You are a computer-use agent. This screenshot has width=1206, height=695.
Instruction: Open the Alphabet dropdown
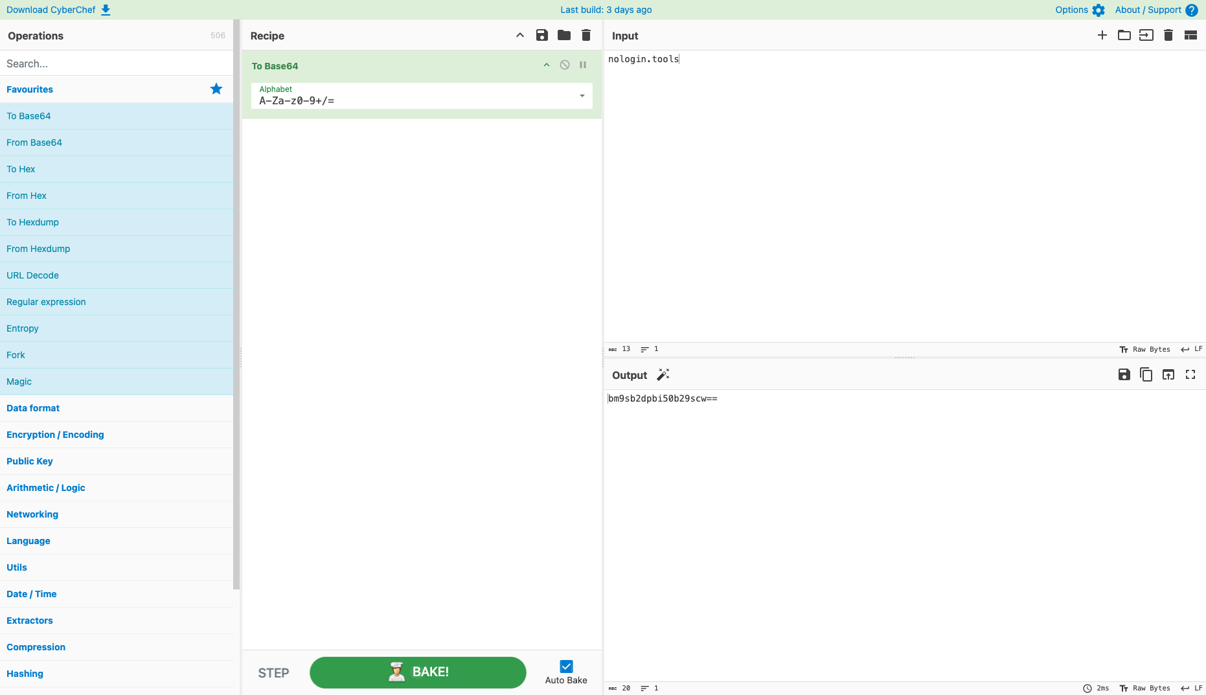pos(422,96)
